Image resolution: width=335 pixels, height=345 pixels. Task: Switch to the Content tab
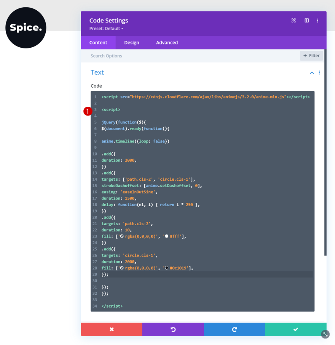click(x=98, y=43)
